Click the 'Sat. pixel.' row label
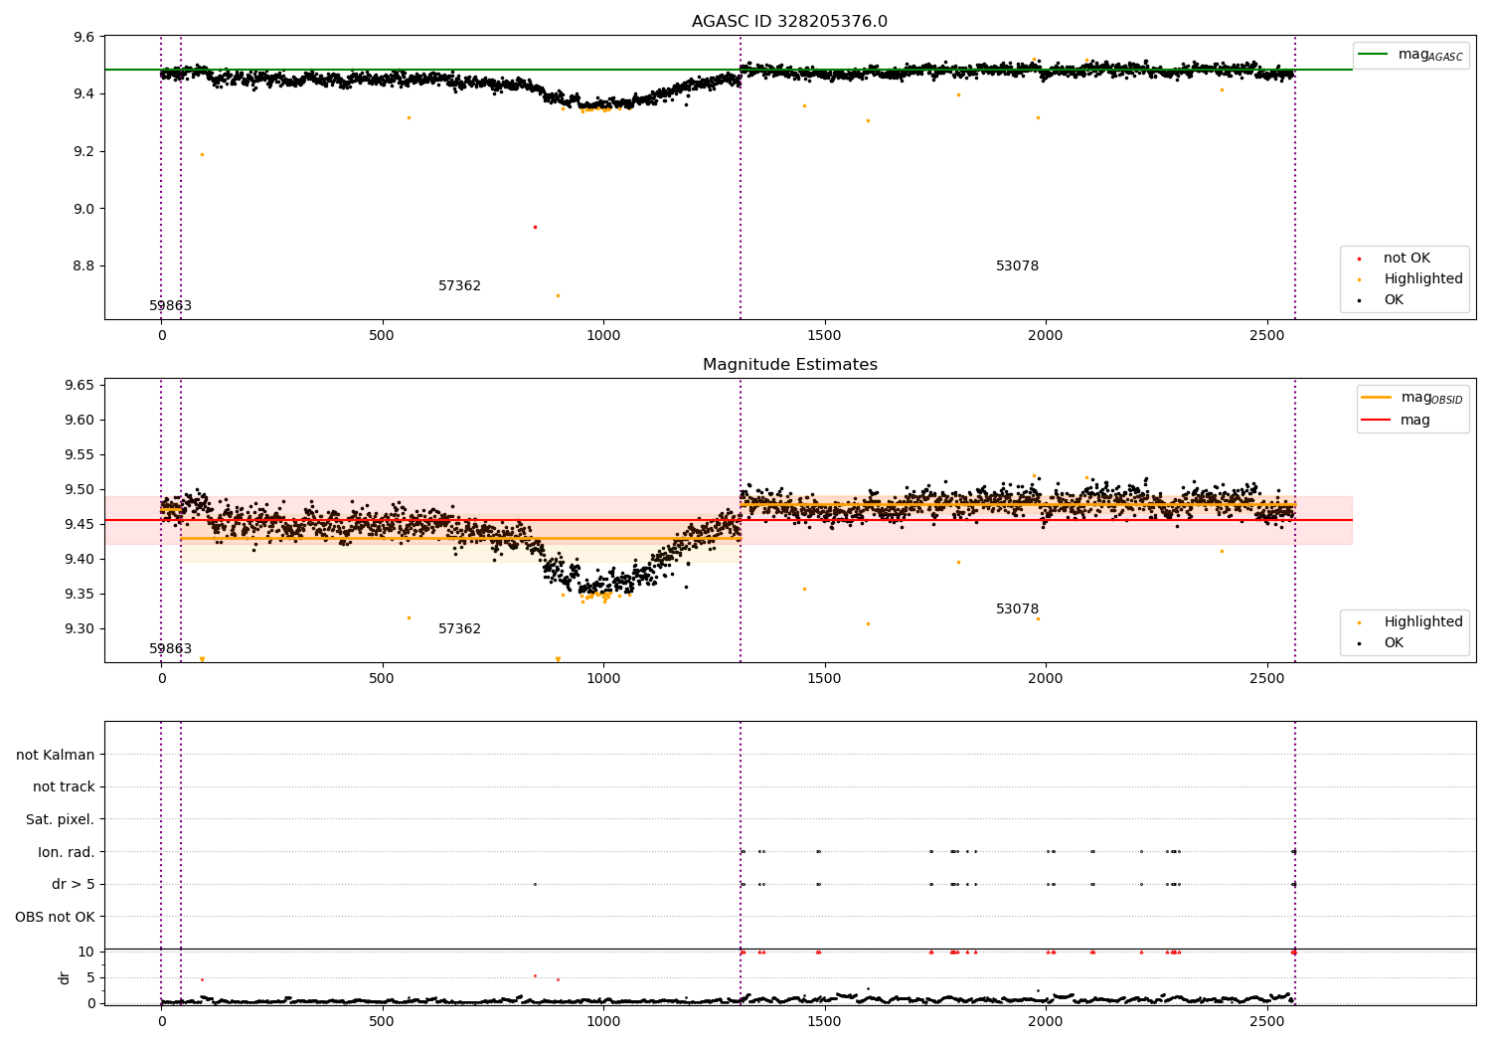1491x1044 pixels. pos(61,820)
